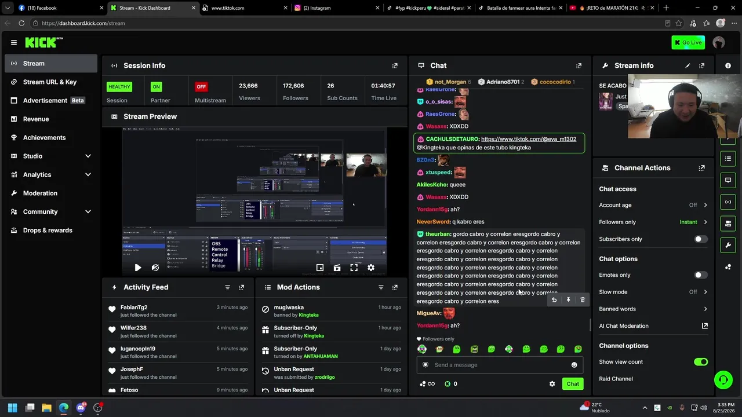Open AI Chat Moderation external link
742x417 pixels.
[x=705, y=326]
